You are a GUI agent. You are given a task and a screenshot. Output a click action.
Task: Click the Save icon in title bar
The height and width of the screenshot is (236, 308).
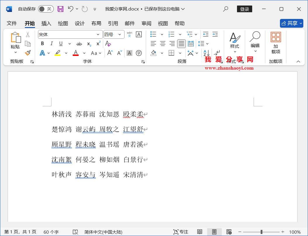pyautogui.click(x=60, y=9)
